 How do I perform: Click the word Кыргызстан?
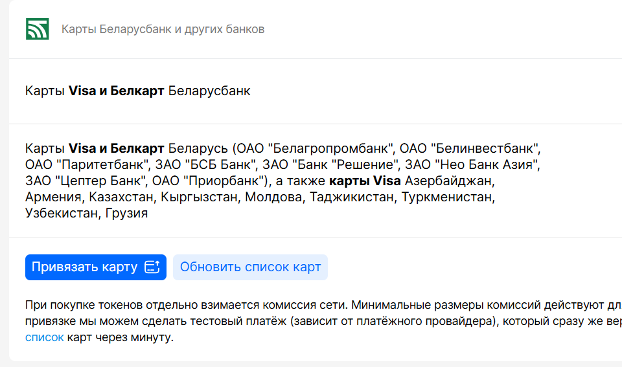tap(199, 197)
